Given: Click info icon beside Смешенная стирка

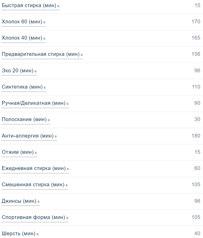Looking at the screenshot, I should click(67, 185).
